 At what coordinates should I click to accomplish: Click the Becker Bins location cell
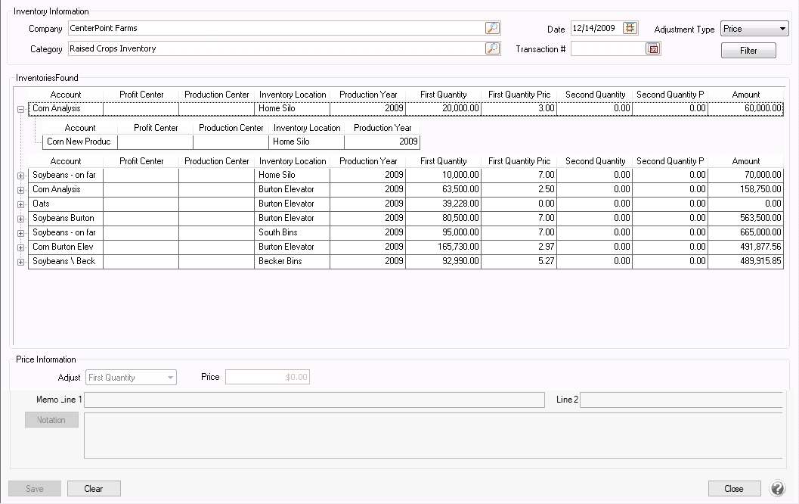pyautogui.click(x=292, y=261)
